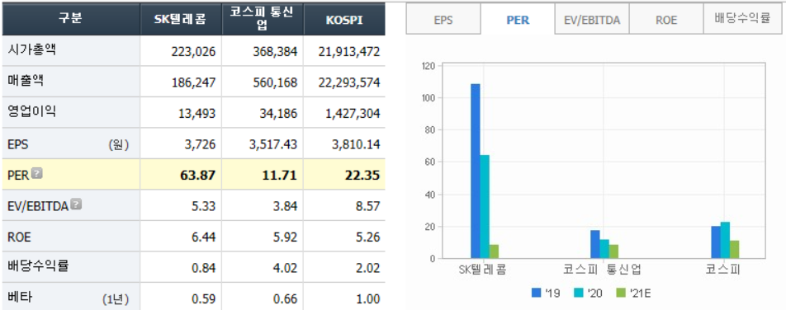Click KOSPI EPS value 3,810.14
786x310 pixels.
355,144
